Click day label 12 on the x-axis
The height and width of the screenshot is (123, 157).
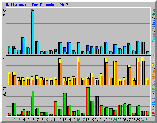tap(60, 120)
